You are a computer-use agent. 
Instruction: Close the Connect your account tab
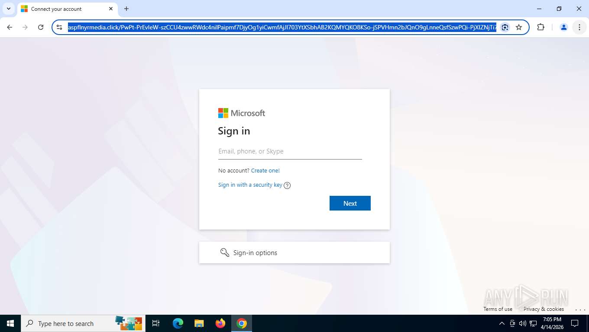(x=111, y=9)
